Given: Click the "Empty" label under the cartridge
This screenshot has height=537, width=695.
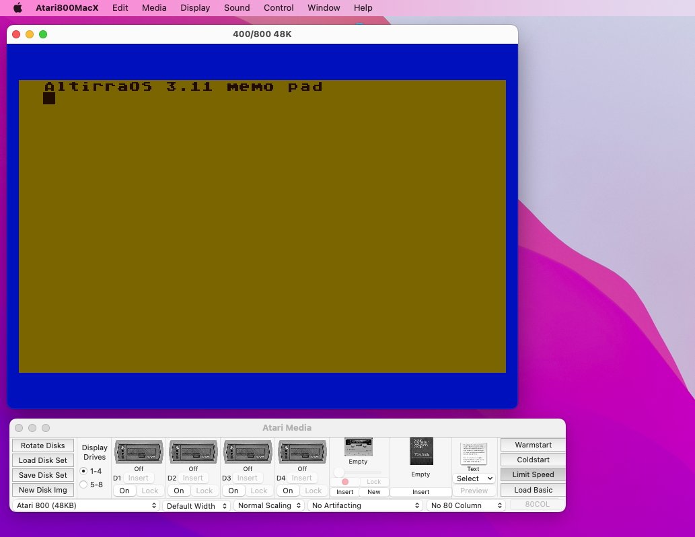Looking at the screenshot, I should (x=420, y=474).
